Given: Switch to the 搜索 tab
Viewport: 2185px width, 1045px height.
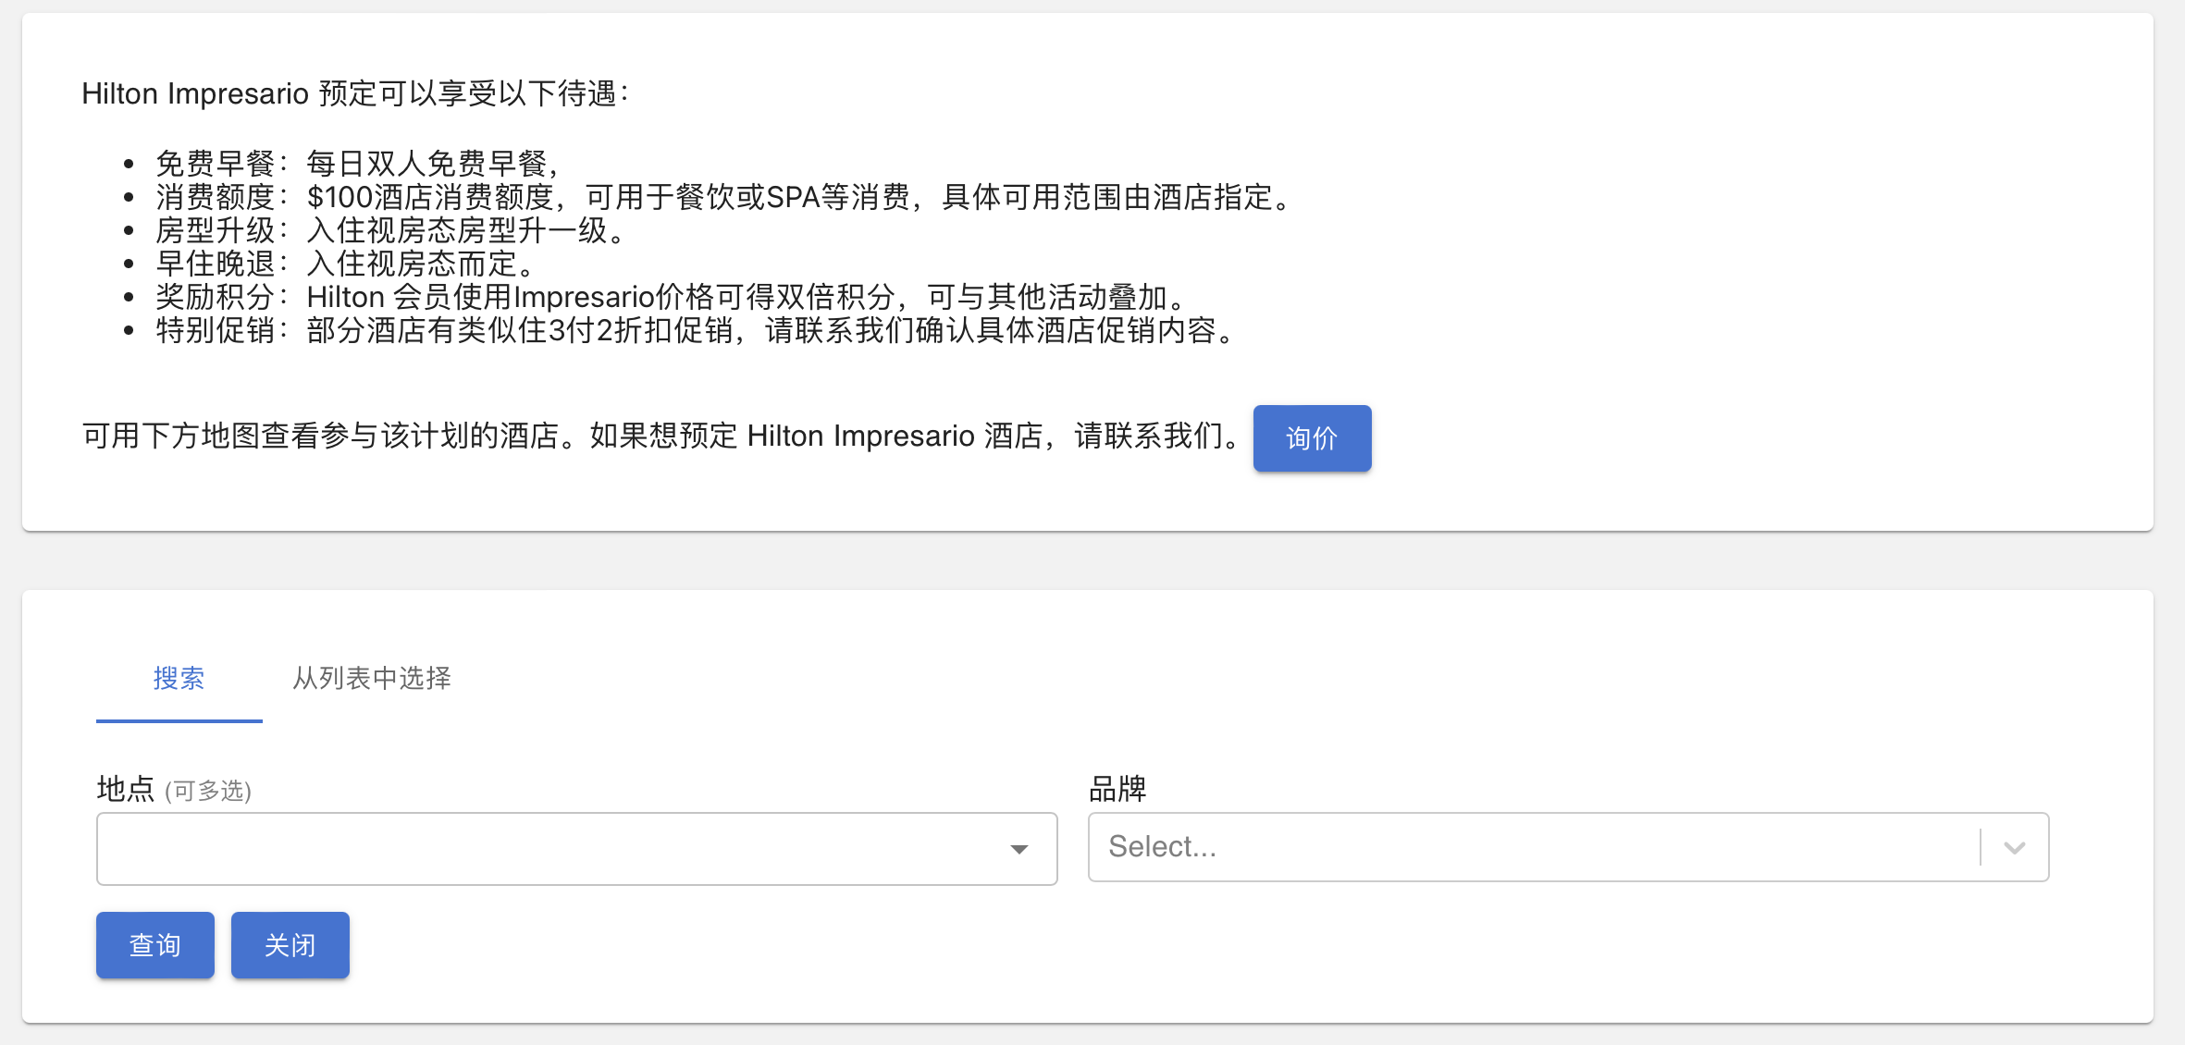Looking at the screenshot, I should (179, 678).
